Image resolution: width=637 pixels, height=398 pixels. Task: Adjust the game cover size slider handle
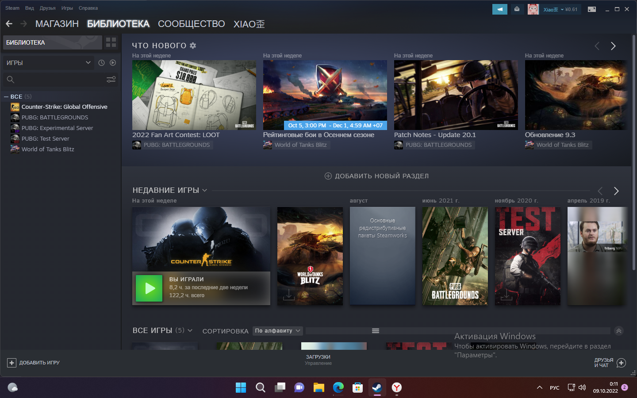coord(376,331)
